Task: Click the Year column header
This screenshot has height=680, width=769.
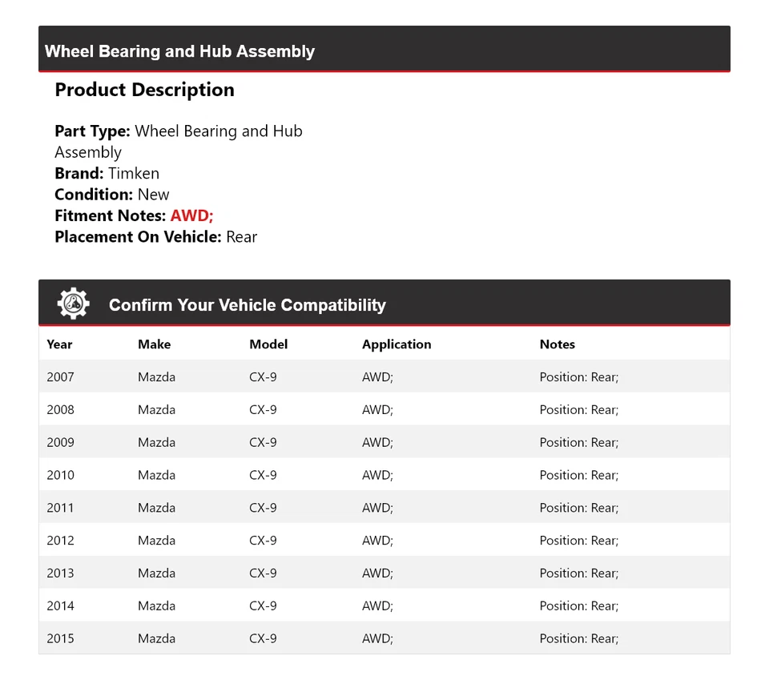Action: (59, 344)
